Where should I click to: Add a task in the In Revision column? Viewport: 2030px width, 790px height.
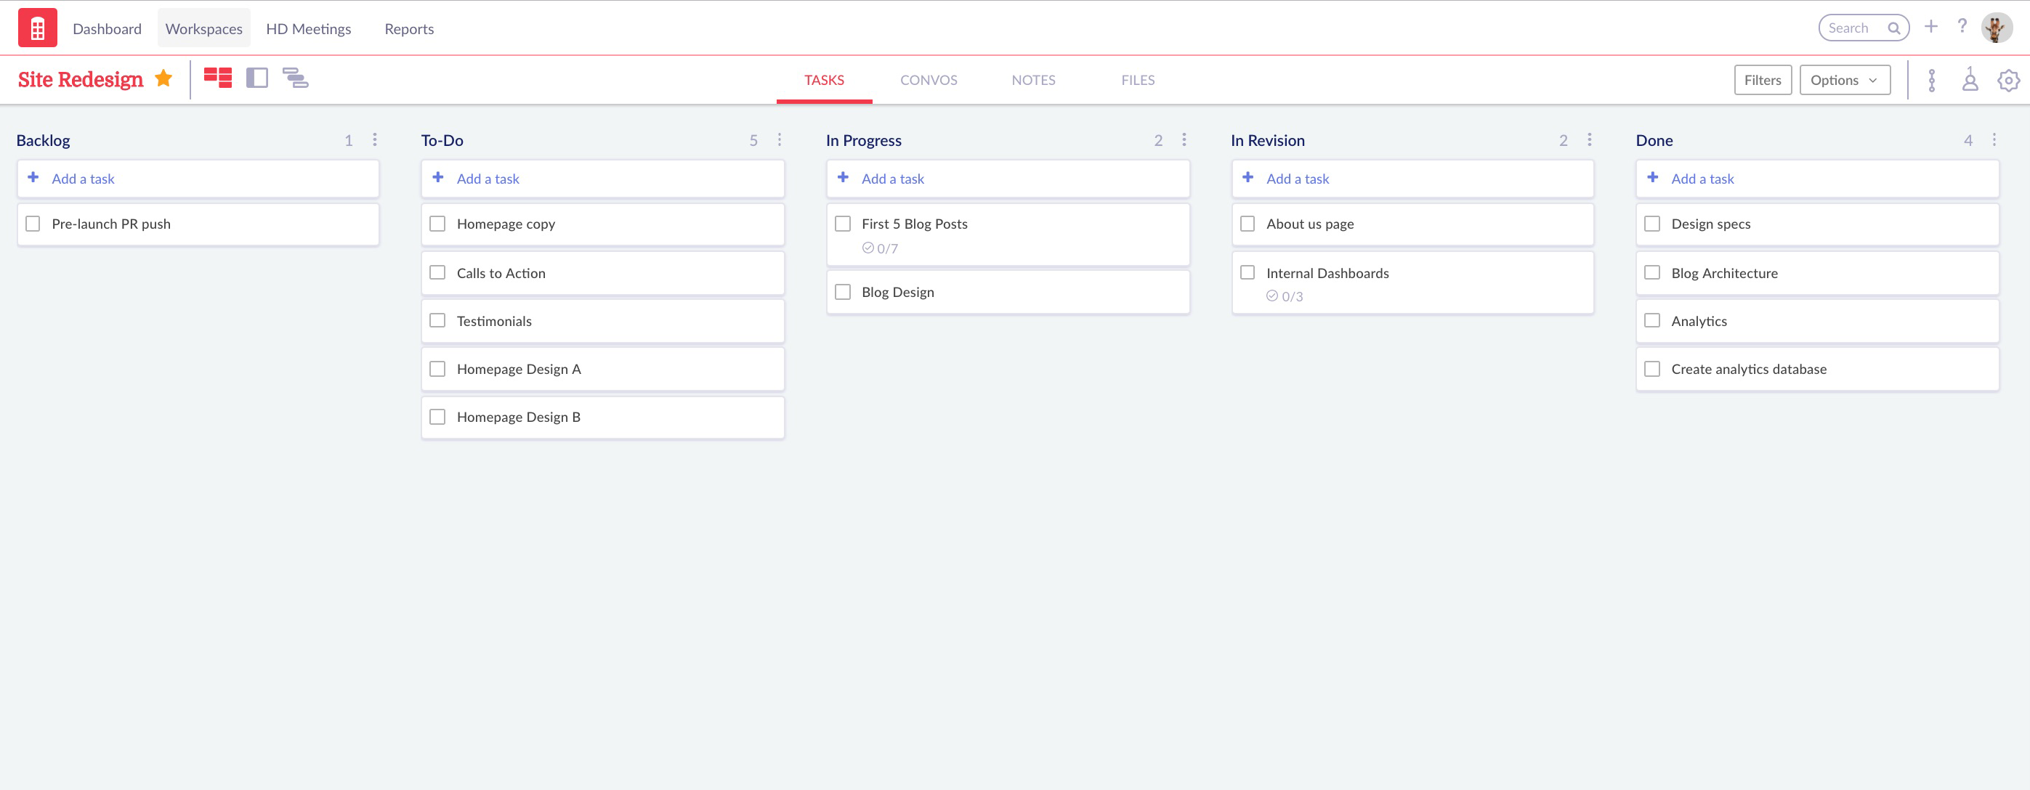(x=1297, y=178)
